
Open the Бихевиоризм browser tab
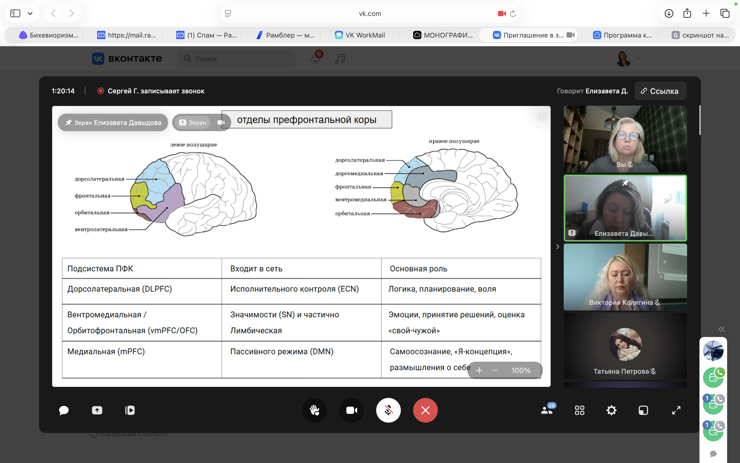(49, 35)
